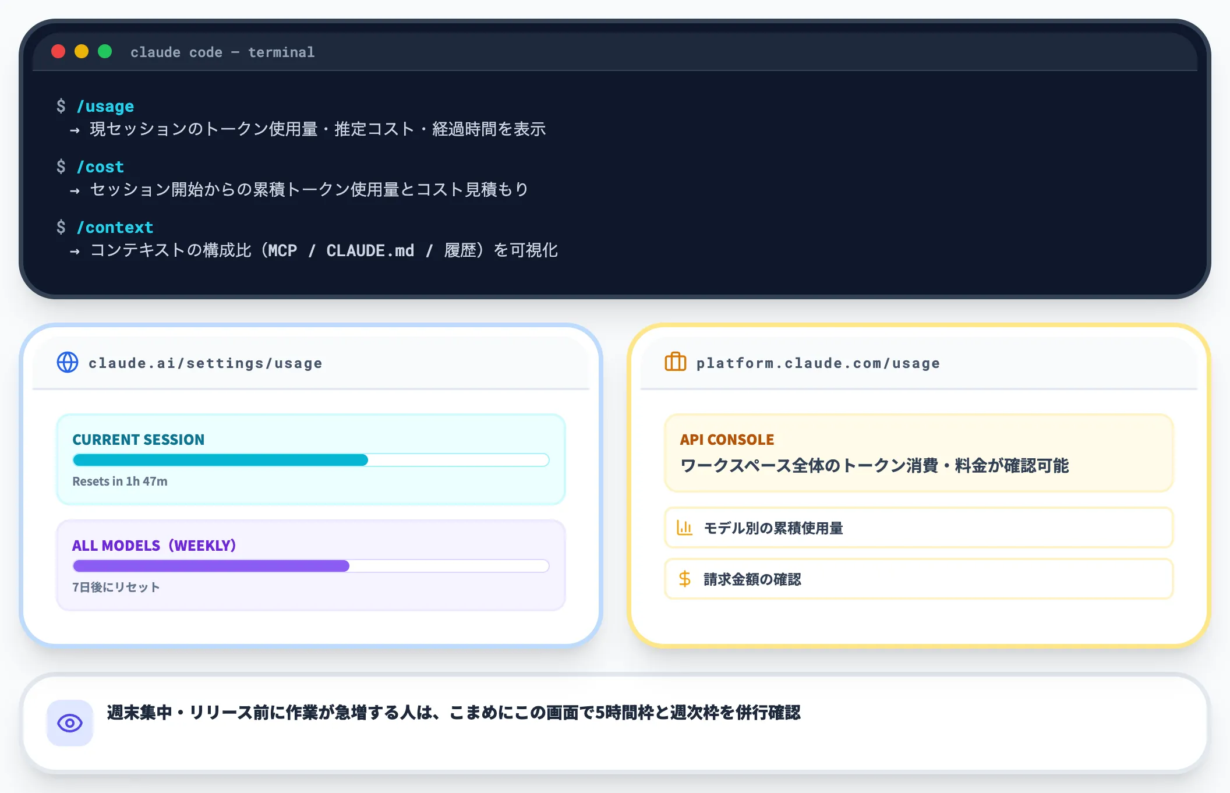The height and width of the screenshot is (793, 1230).
Task: Select the terminal title 'claude code — terminal'
Action: coord(222,52)
